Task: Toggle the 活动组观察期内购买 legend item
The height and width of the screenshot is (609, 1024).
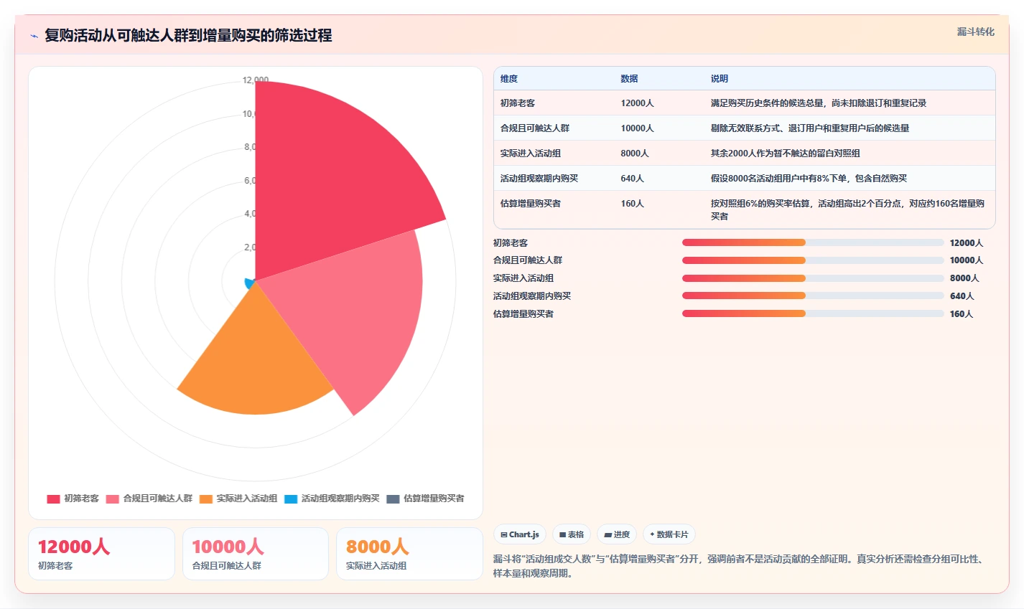Action: pos(332,499)
